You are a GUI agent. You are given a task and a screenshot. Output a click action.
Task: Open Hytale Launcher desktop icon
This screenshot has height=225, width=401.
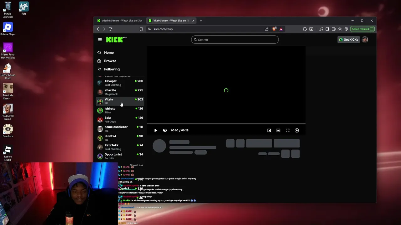8,10
